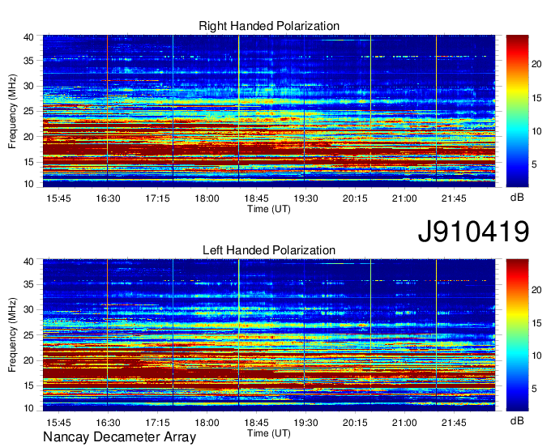This screenshot has height=447, width=551.
Task: Click 30 MHz tick label on Right Handed plot
Action: [28, 86]
